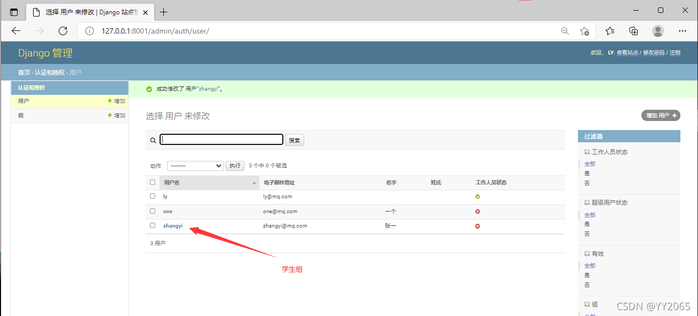Open browser settings and more menu
Image resolution: width=698 pixels, height=316 pixels.
click(683, 31)
